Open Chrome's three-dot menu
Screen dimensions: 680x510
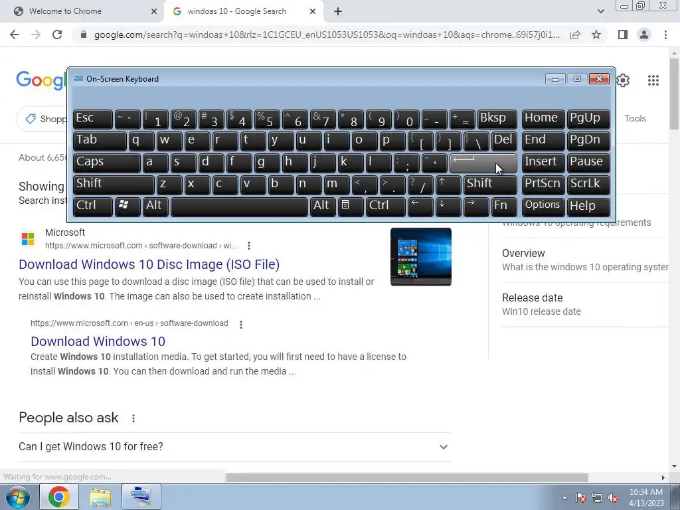(665, 35)
